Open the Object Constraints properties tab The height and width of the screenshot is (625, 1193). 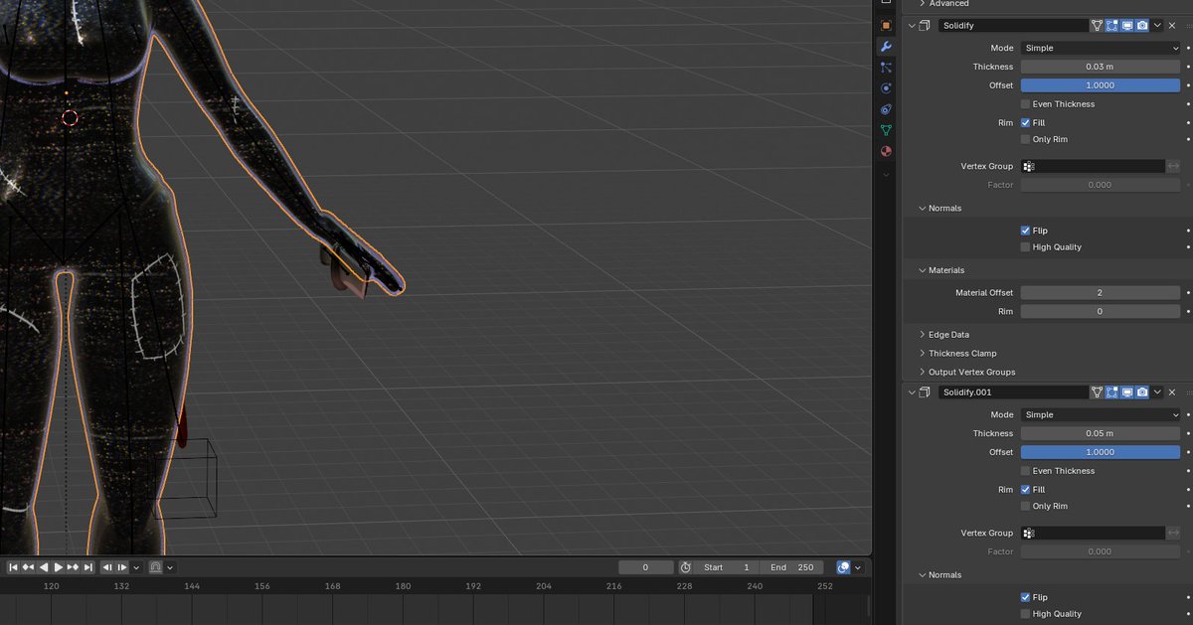pos(886,109)
